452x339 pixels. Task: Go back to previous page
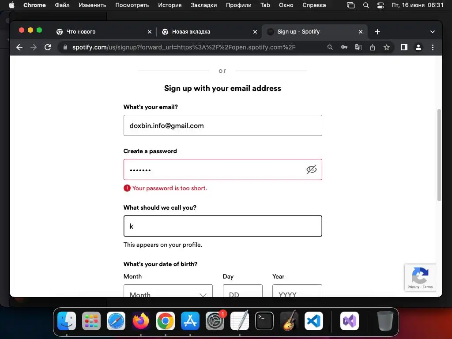19,47
